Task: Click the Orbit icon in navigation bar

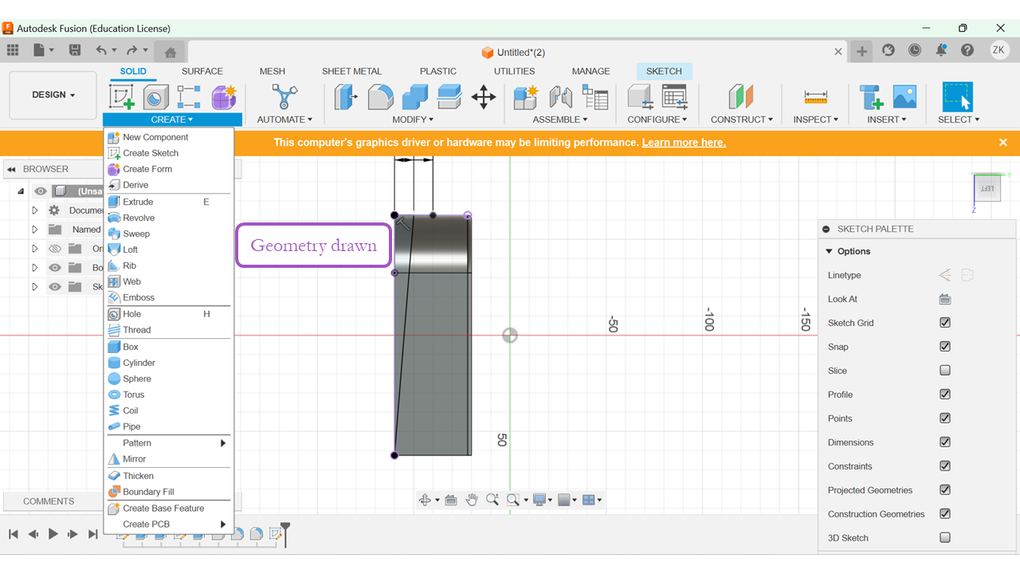Action: pos(425,500)
